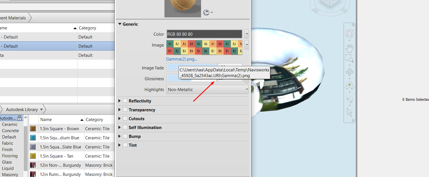429x177 pixels.
Task: Expand the Reflectivity section
Action: [120, 101]
